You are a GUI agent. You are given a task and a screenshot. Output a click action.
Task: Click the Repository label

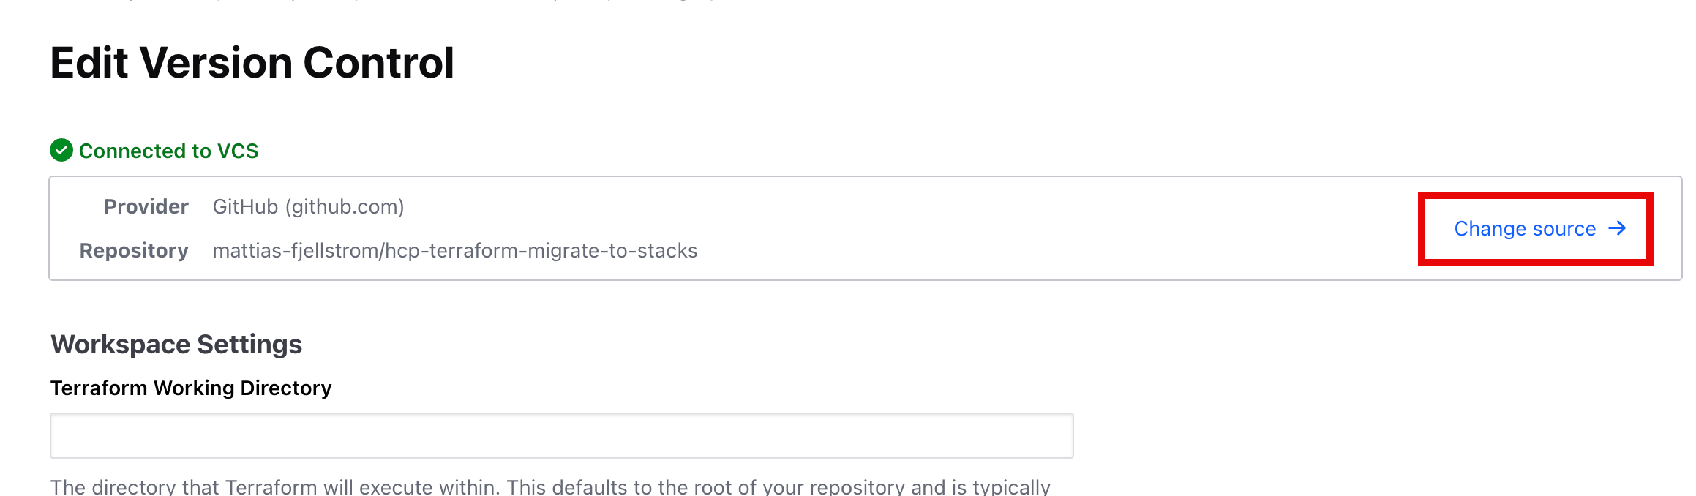click(x=134, y=251)
